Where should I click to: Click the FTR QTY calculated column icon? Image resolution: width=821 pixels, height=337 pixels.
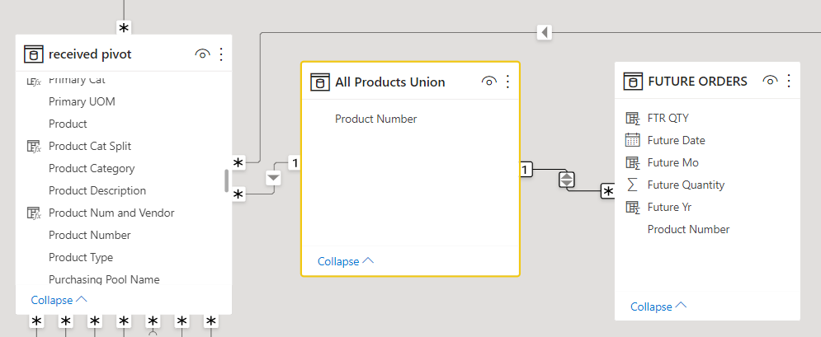pyautogui.click(x=633, y=118)
